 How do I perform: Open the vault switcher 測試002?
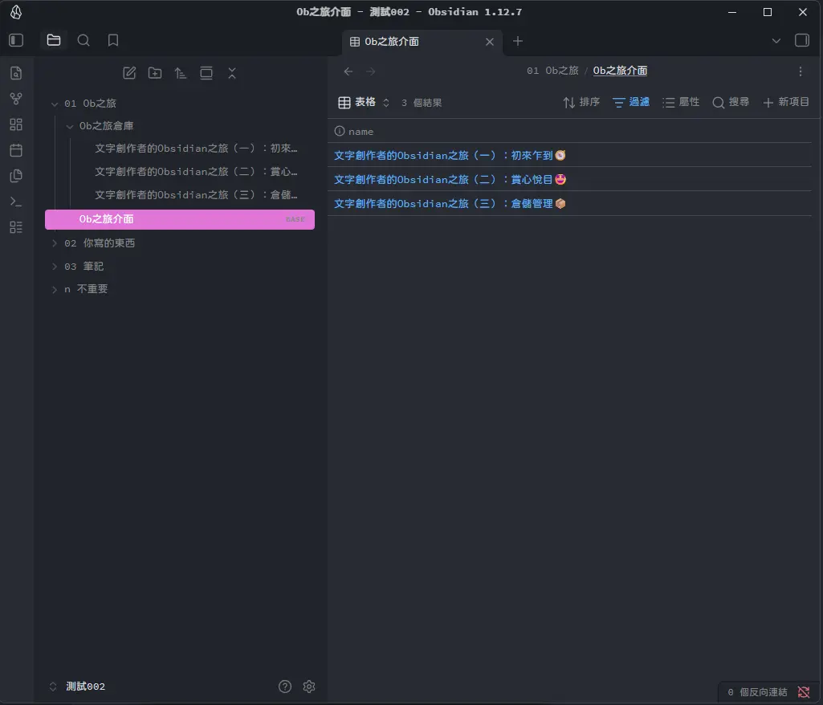(84, 687)
